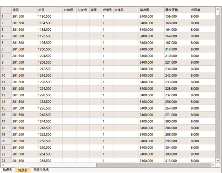
Task: Click the 文件号 column header
Action: tap(126, 10)
